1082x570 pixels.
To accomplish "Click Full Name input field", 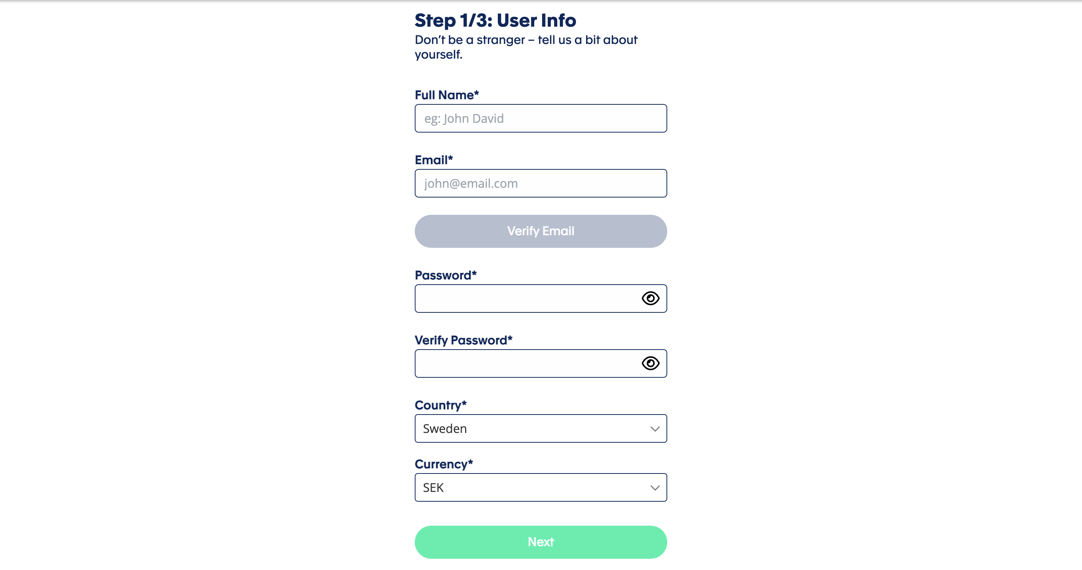I will click(x=541, y=119).
